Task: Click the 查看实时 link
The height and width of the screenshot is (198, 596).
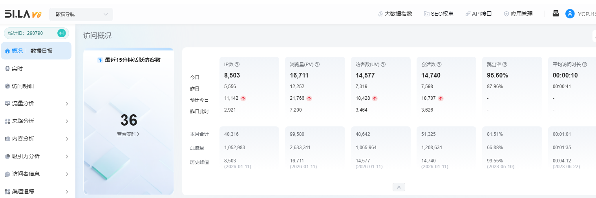Action: tap(128, 134)
